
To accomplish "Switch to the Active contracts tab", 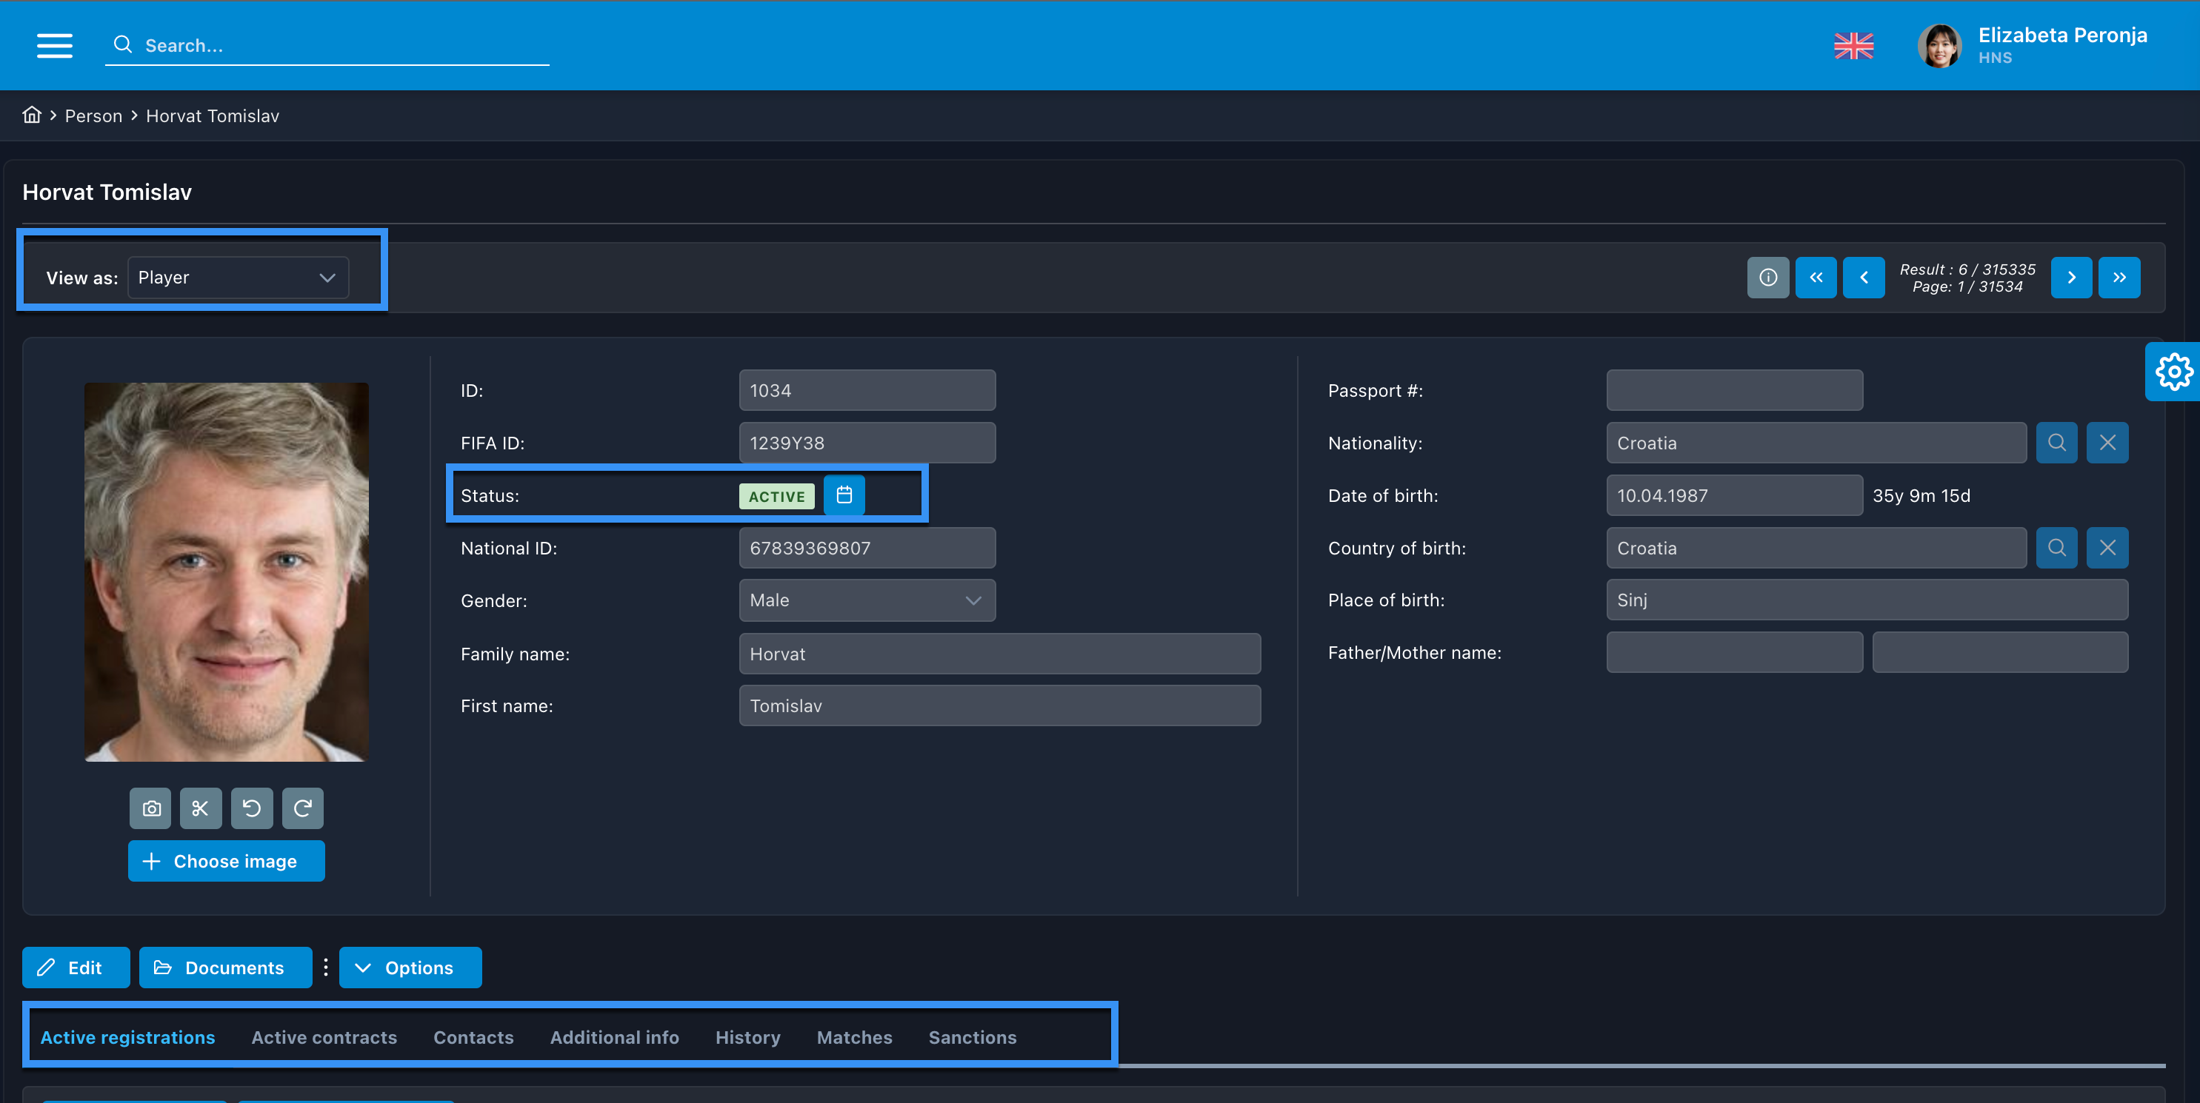I will pyautogui.click(x=324, y=1037).
